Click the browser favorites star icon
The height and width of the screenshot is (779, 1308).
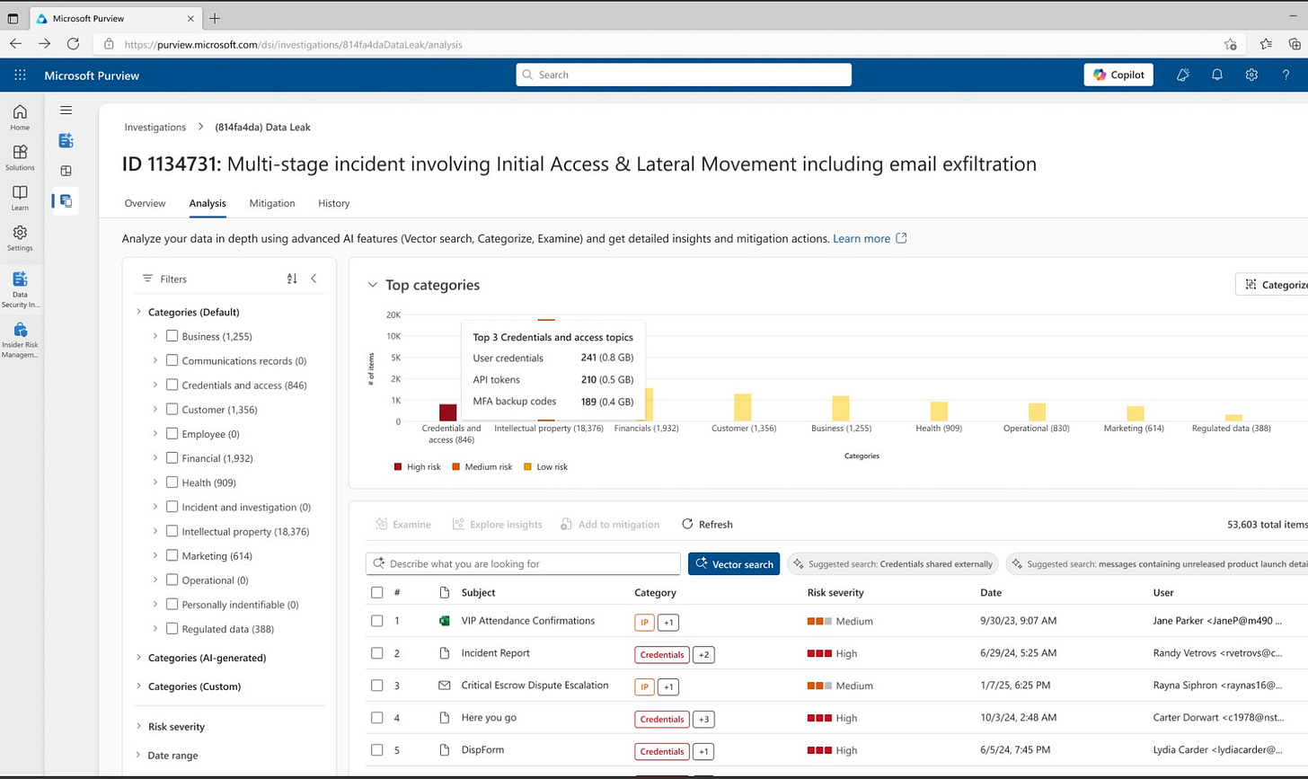click(x=1266, y=43)
